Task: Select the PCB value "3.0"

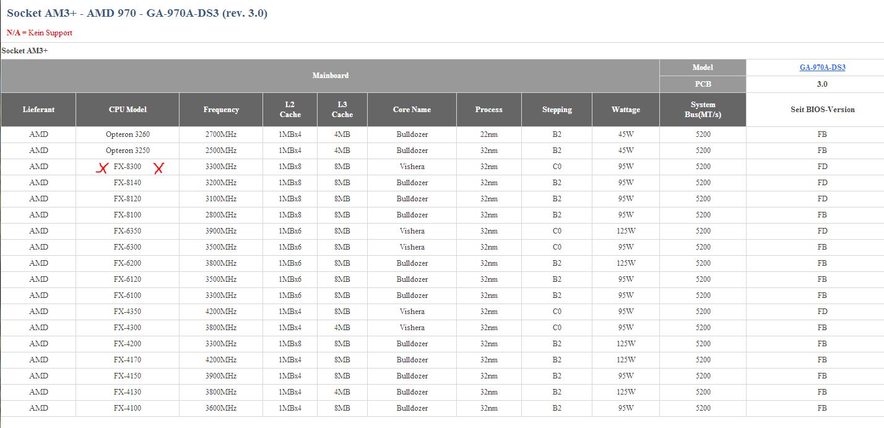Action: pos(822,84)
